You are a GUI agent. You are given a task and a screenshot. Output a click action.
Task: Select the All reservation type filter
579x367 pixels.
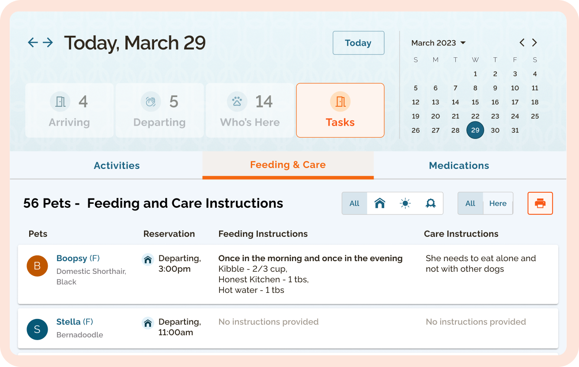[x=355, y=203]
